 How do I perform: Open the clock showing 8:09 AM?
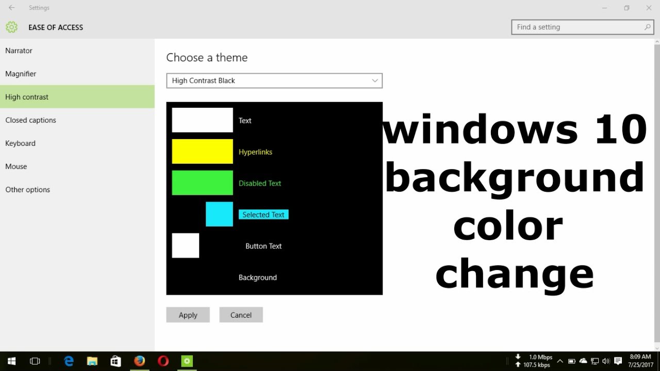pos(640,361)
